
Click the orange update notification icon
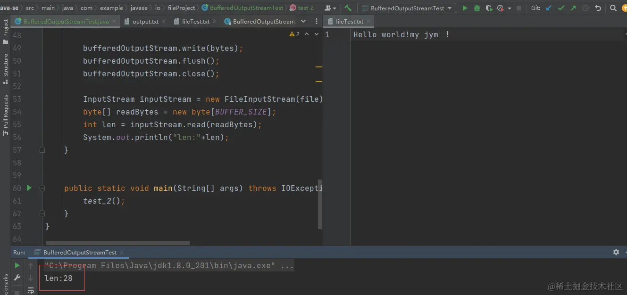(625, 8)
